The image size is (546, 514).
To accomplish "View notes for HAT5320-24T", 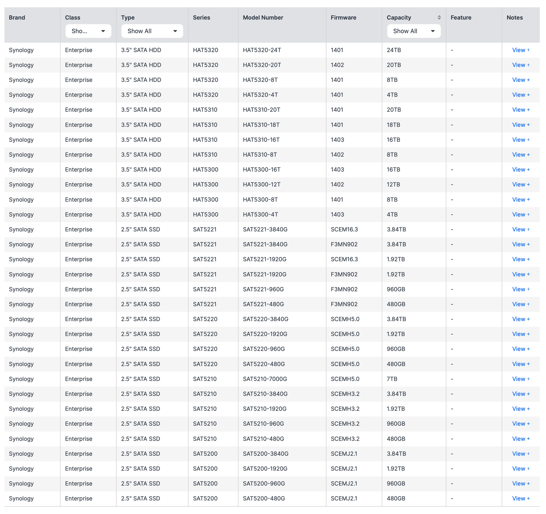I will click(x=521, y=50).
